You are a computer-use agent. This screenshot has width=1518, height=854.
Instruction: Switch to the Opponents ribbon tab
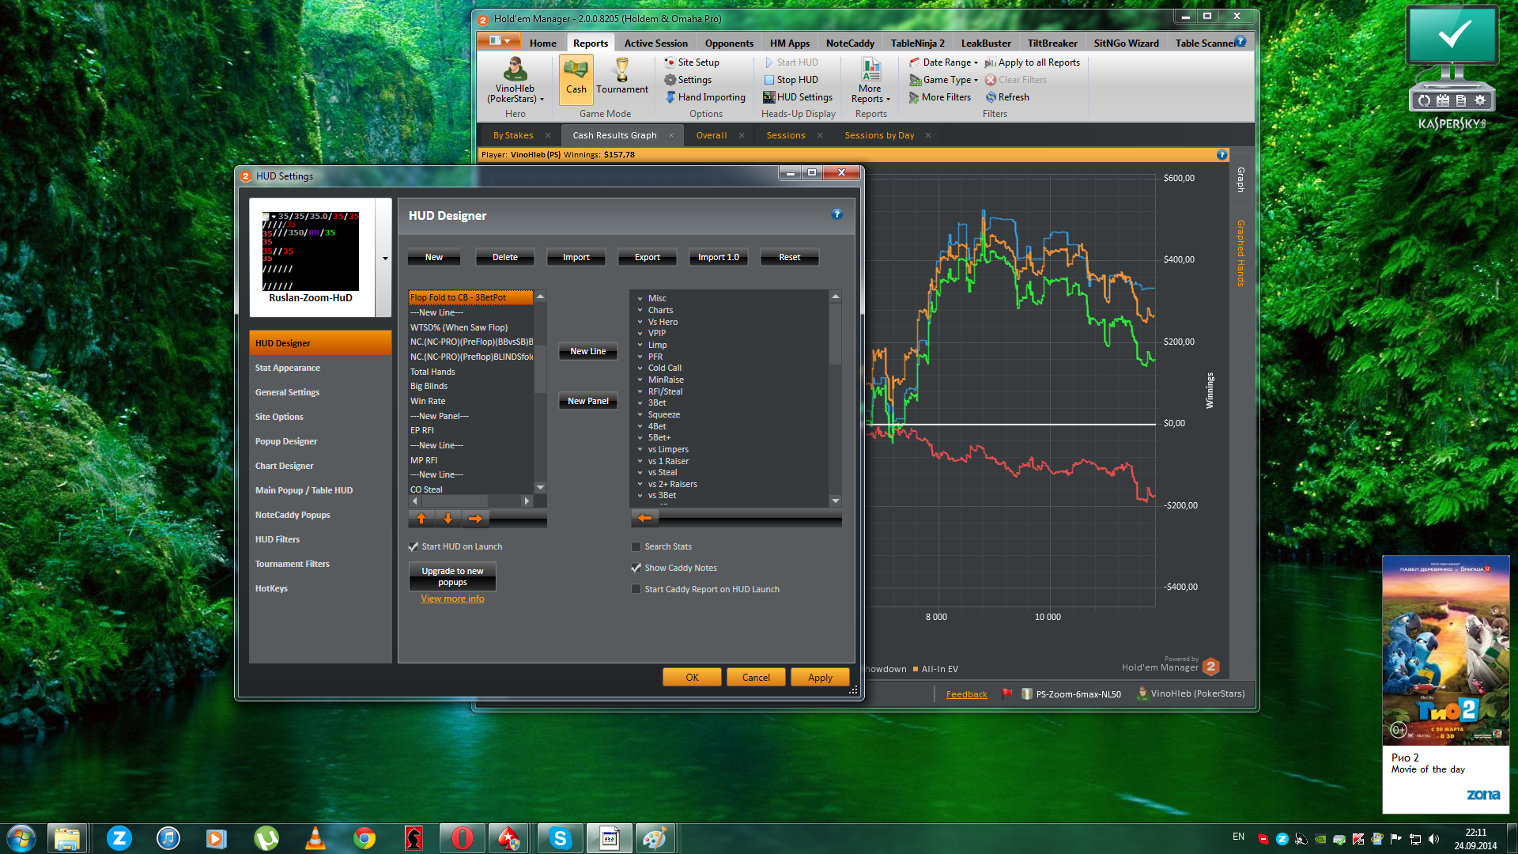pyautogui.click(x=728, y=43)
